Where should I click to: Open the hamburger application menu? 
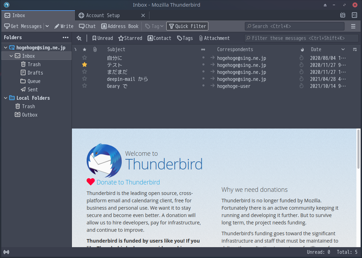(x=354, y=26)
